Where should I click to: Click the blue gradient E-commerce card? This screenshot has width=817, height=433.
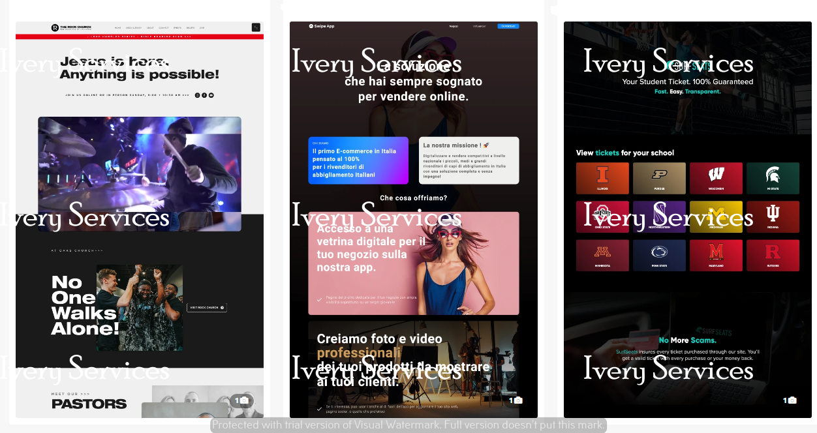(x=358, y=160)
